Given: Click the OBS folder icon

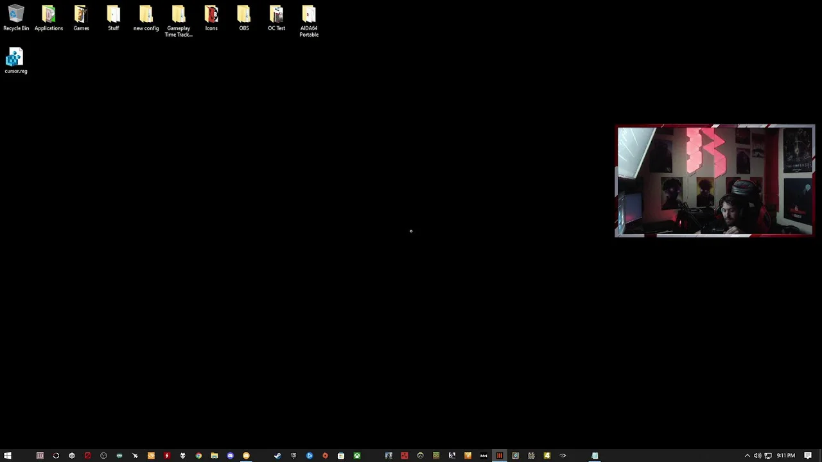Looking at the screenshot, I should click(x=244, y=18).
